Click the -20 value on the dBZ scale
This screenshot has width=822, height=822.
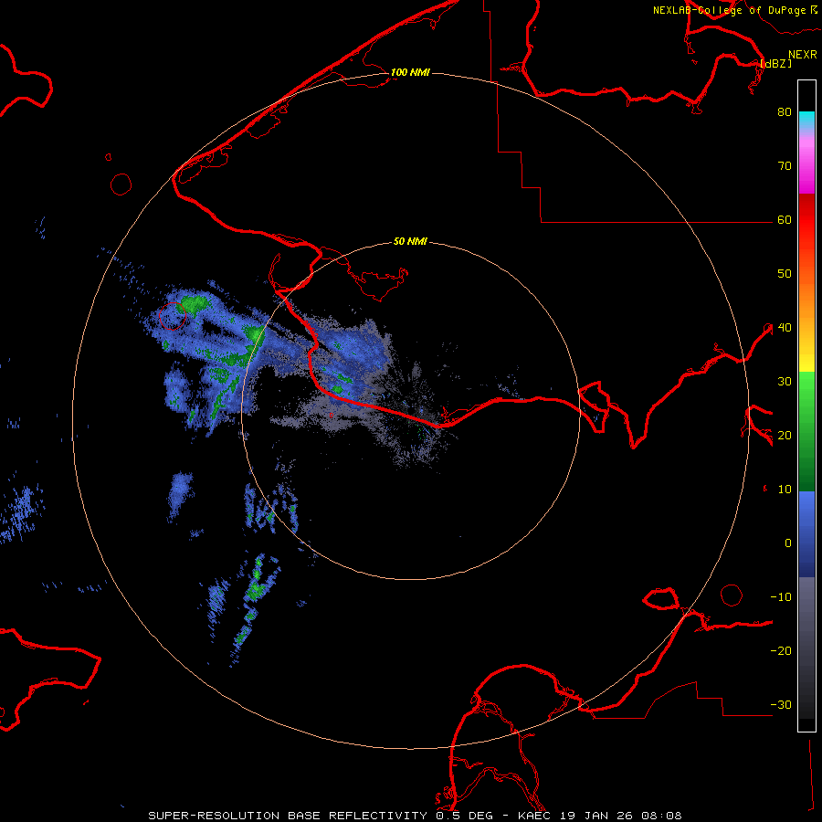781,651
